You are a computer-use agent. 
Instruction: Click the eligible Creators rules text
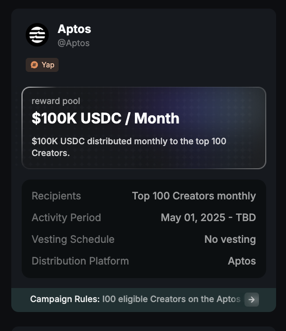171,299
